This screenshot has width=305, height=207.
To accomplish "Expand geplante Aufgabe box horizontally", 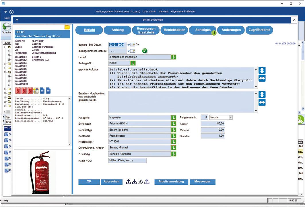I will [262, 78].
